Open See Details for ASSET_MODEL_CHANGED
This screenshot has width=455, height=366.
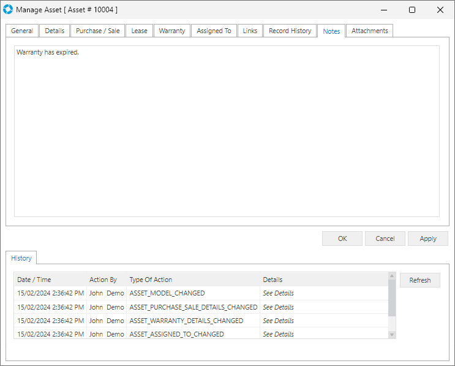(x=278, y=294)
